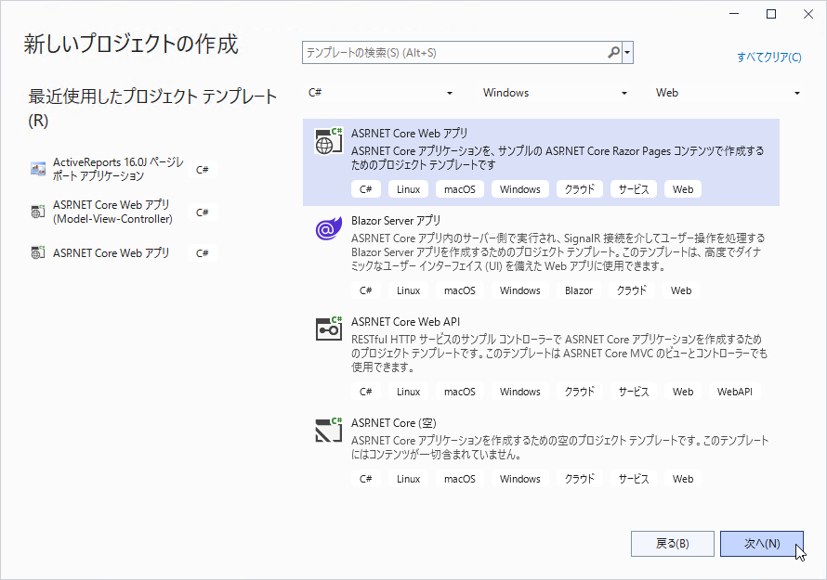Maximize the dialog window
Image resolution: width=827 pixels, height=580 pixels.
[771, 14]
